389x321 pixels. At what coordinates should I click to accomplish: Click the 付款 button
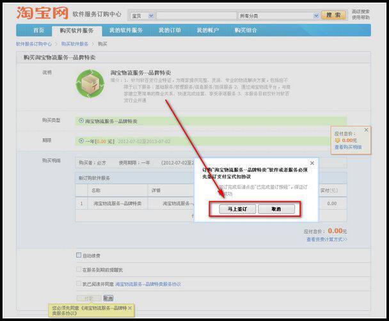[89, 299]
